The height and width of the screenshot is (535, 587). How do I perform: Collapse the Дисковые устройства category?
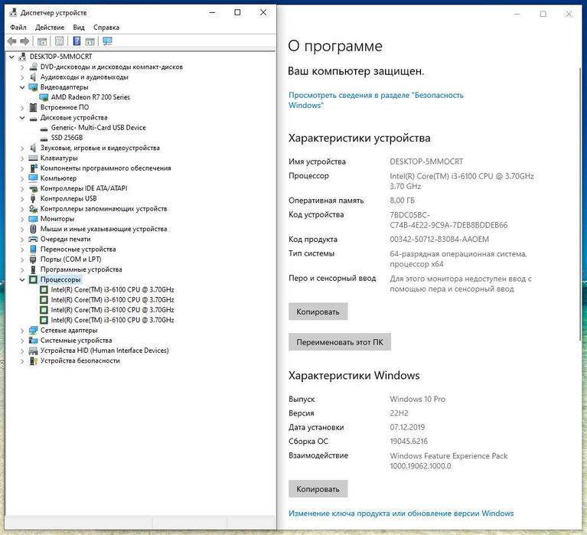[x=22, y=118]
